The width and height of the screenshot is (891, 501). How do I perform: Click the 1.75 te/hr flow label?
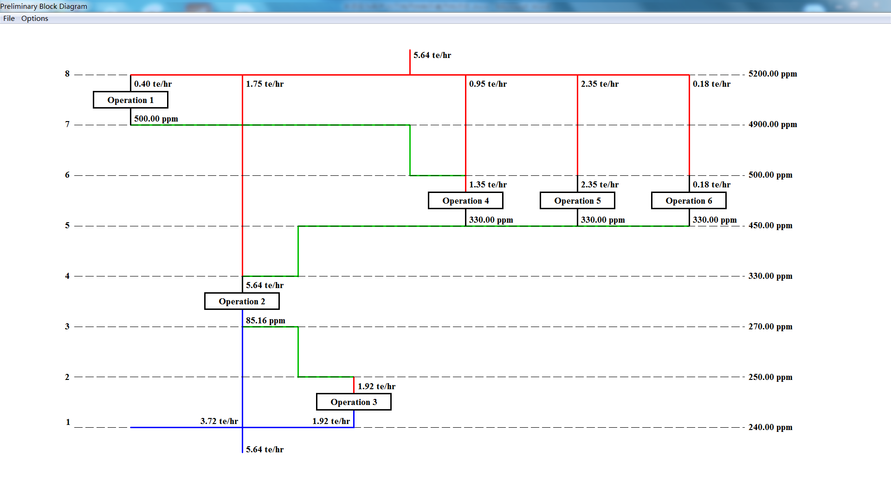pos(265,84)
